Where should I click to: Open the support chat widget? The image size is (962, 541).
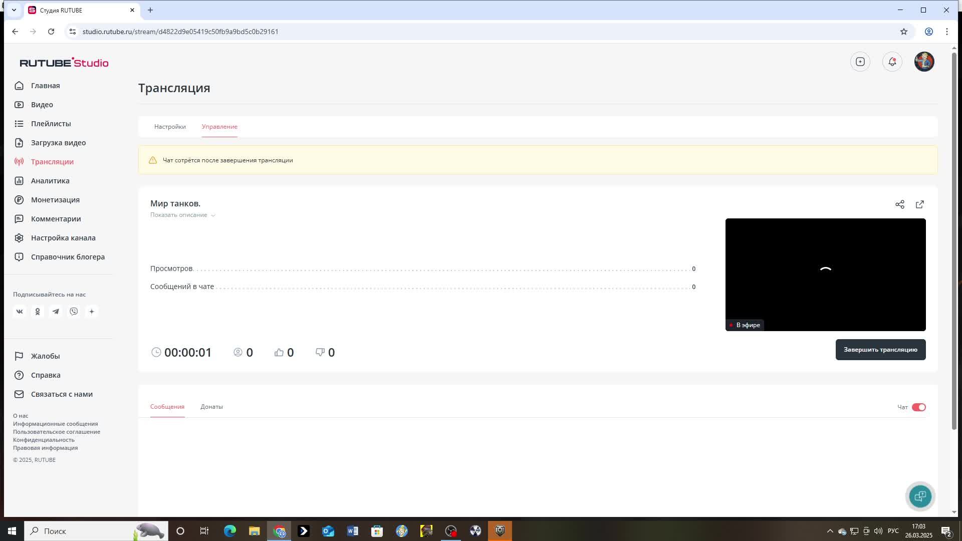click(x=920, y=496)
